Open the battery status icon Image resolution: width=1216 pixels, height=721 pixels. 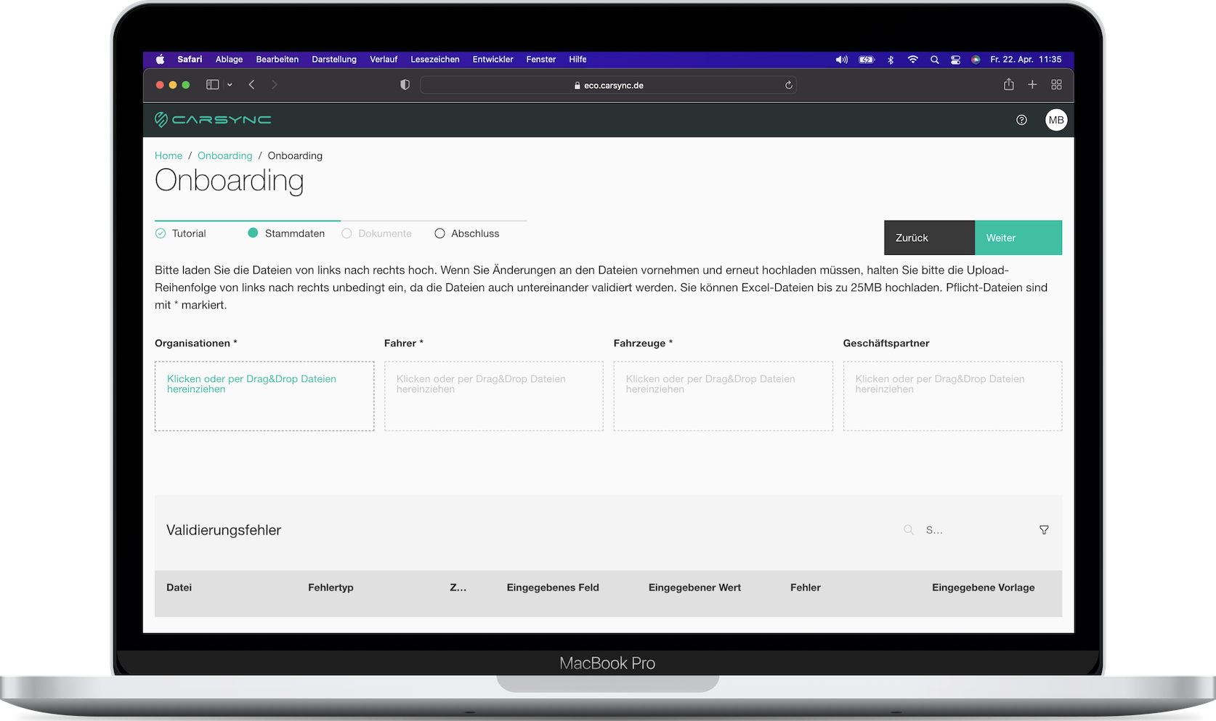867,60
